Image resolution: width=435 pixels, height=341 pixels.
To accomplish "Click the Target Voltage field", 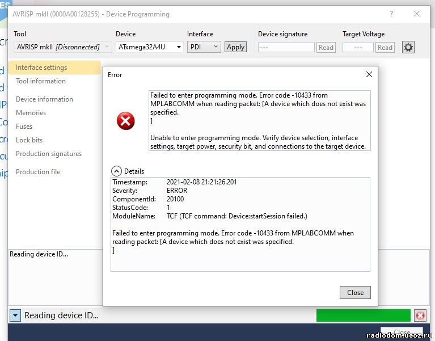I will pos(358,48).
